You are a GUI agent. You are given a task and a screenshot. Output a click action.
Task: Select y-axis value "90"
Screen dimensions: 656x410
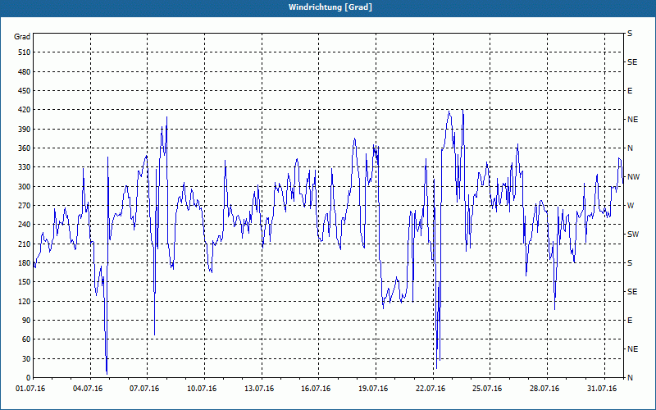pyautogui.click(x=26, y=321)
